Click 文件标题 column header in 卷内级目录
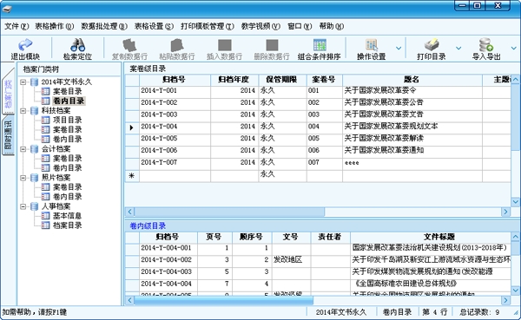The height and width of the screenshot is (320, 521). pos(431,237)
